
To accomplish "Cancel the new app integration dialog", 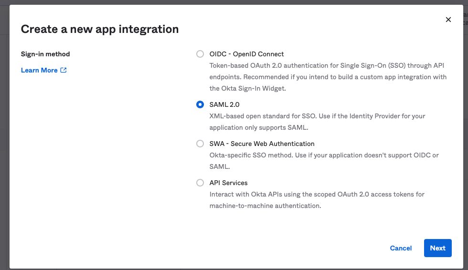I will (401, 248).
